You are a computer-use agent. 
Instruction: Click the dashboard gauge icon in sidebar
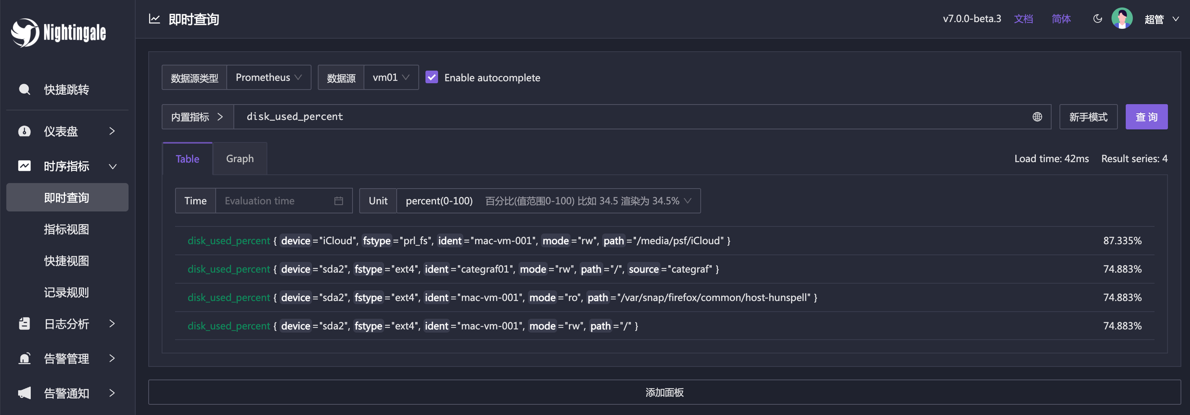pyautogui.click(x=24, y=131)
